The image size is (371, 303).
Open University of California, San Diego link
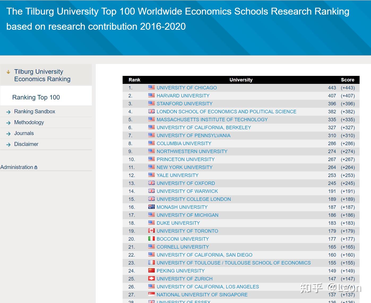click(x=204, y=255)
